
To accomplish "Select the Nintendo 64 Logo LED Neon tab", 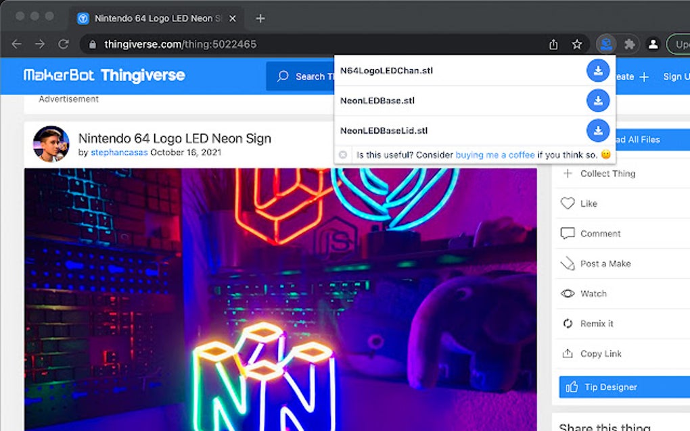I will [156, 18].
